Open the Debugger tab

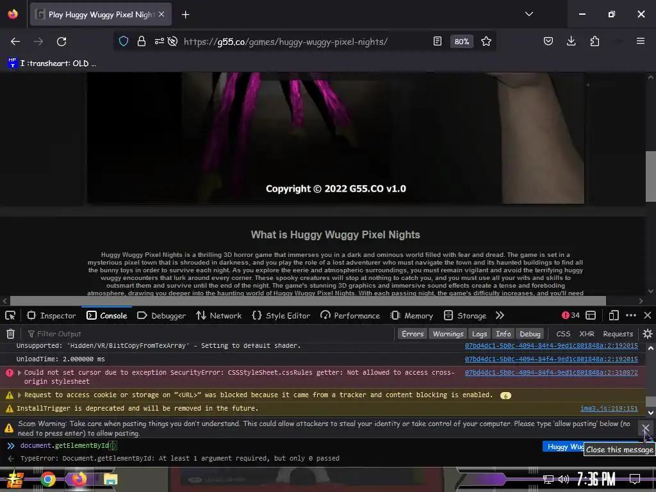coord(161,315)
